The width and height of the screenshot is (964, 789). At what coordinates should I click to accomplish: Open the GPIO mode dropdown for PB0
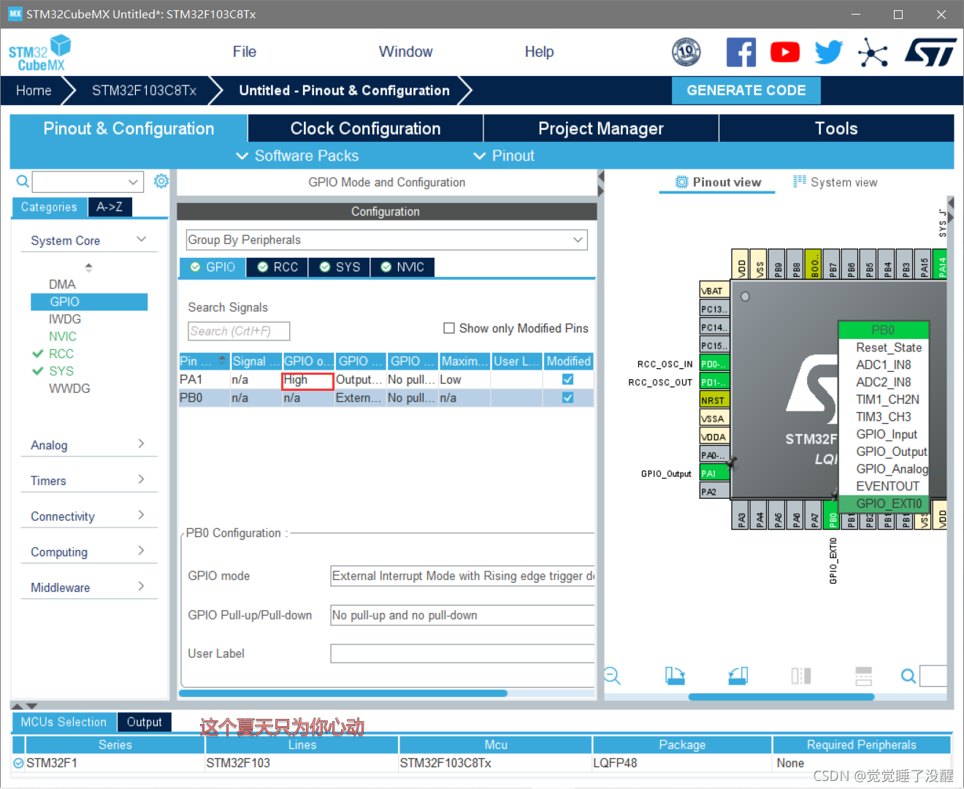462,576
